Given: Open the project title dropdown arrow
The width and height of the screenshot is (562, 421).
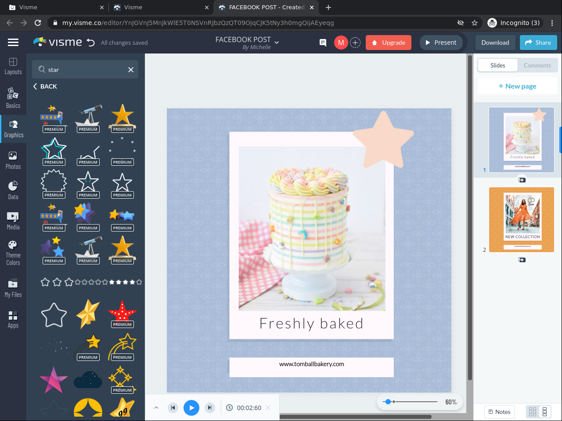Looking at the screenshot, I should [x=277, y=43].
